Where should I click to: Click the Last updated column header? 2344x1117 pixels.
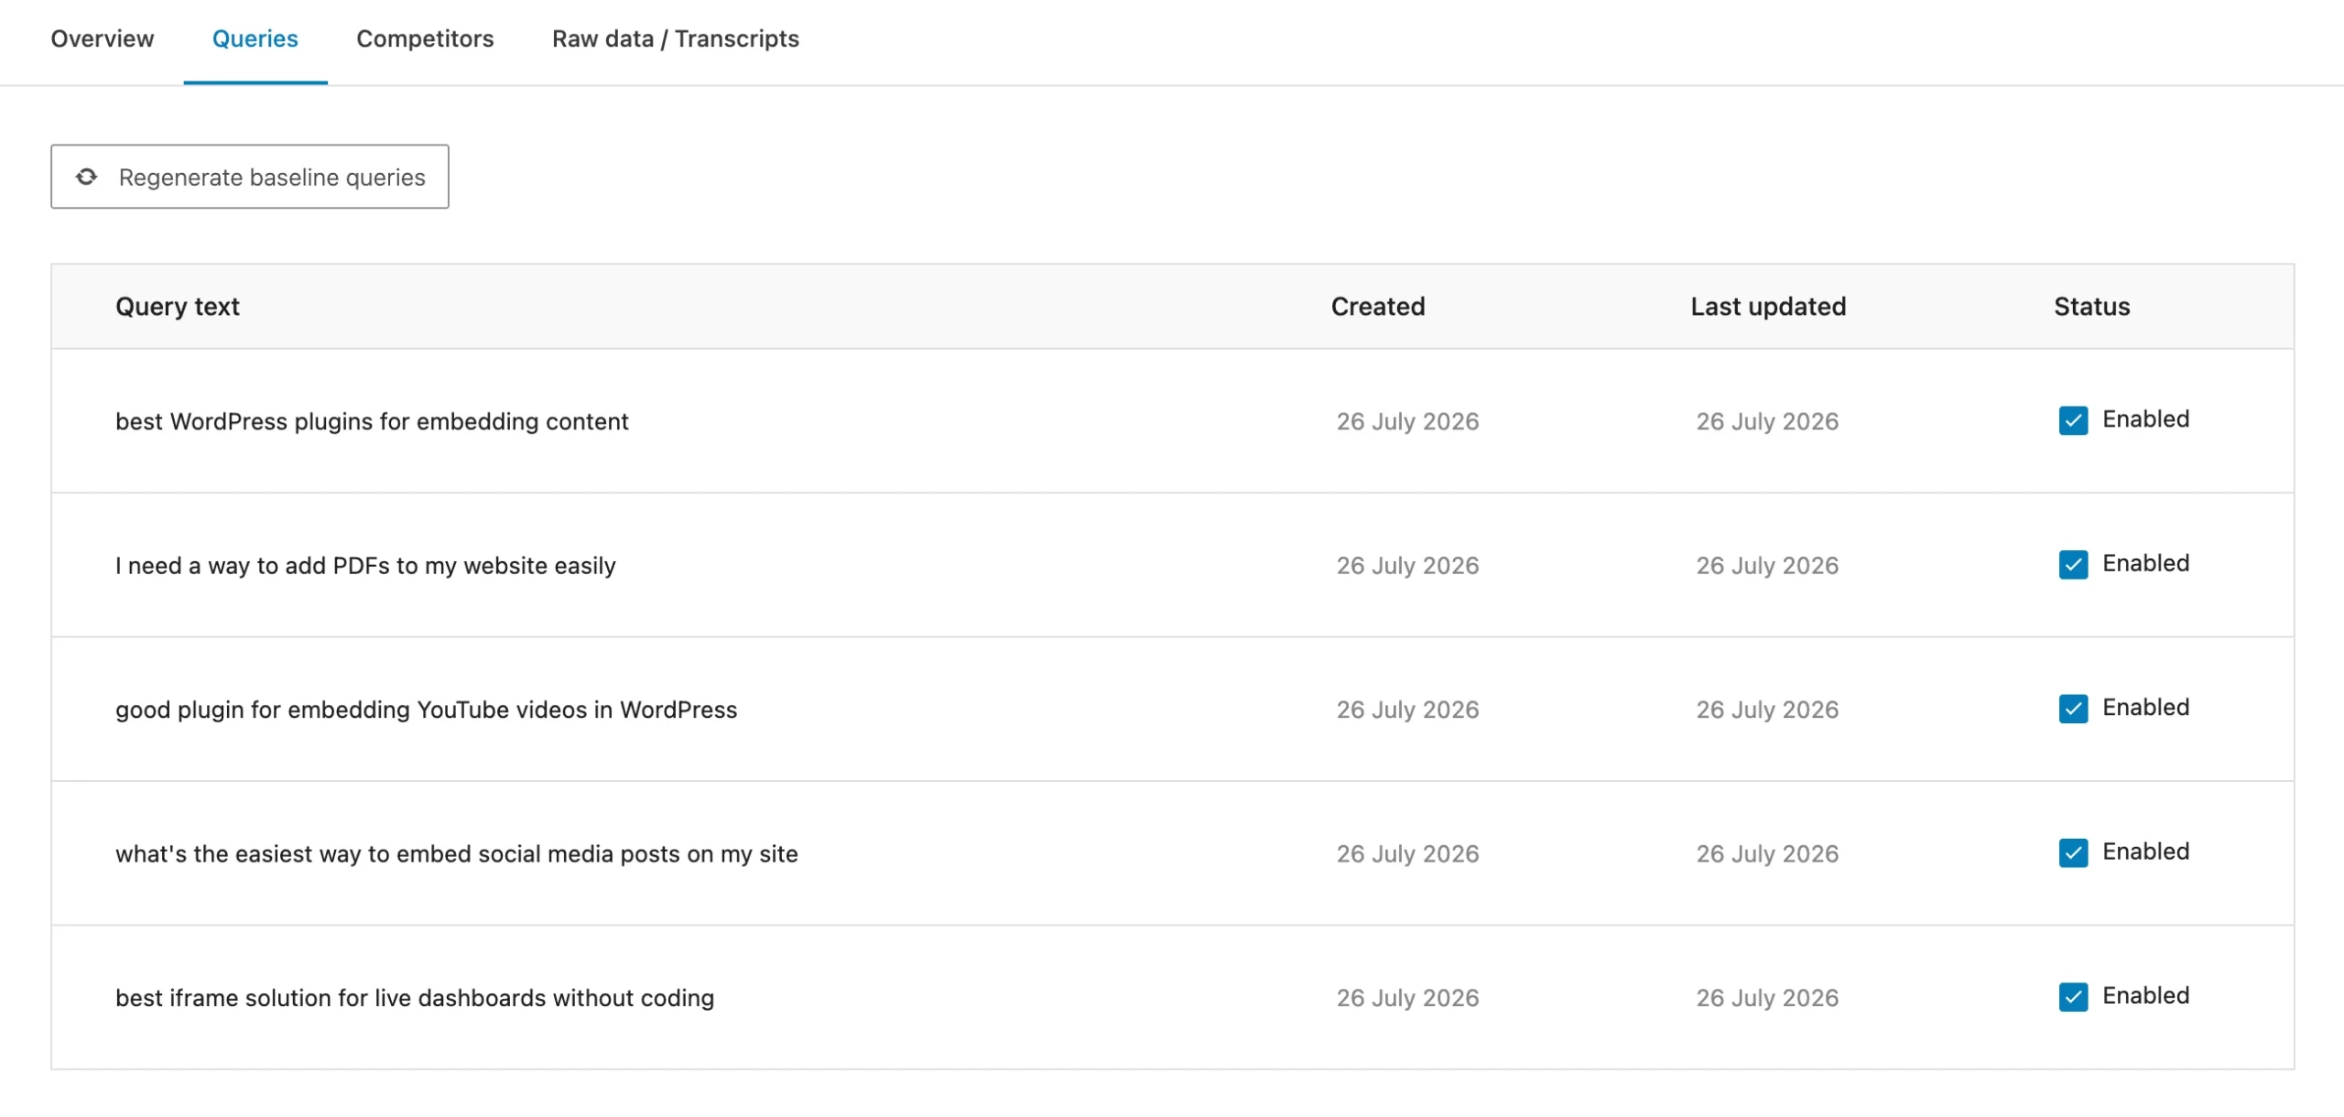click(x=1768, y=307)
